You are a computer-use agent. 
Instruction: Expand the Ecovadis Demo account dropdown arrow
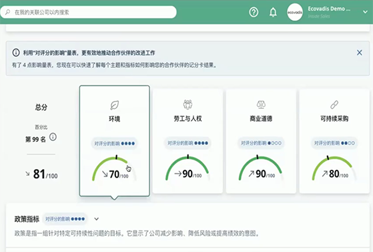[x=365, y=12]
